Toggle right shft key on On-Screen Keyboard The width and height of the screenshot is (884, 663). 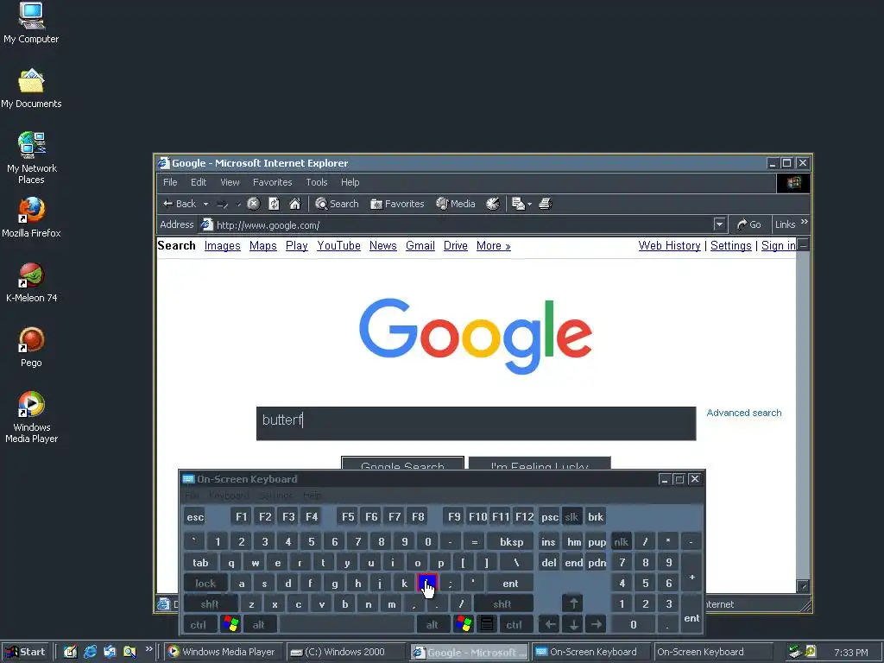pos(502,604)
